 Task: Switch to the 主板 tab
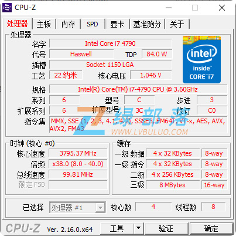(x=44, y=24)
